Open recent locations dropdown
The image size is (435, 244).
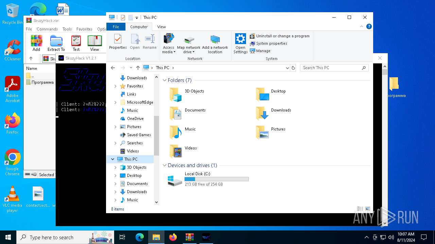coord(131,68)
